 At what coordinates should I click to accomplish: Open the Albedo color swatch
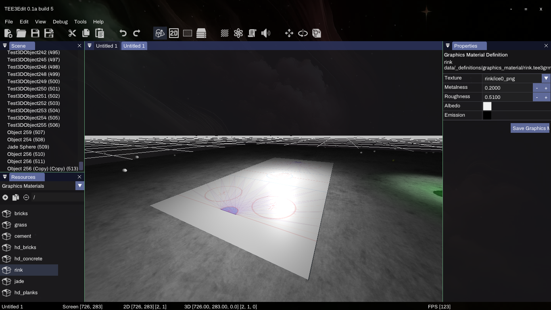pos(487,106)
